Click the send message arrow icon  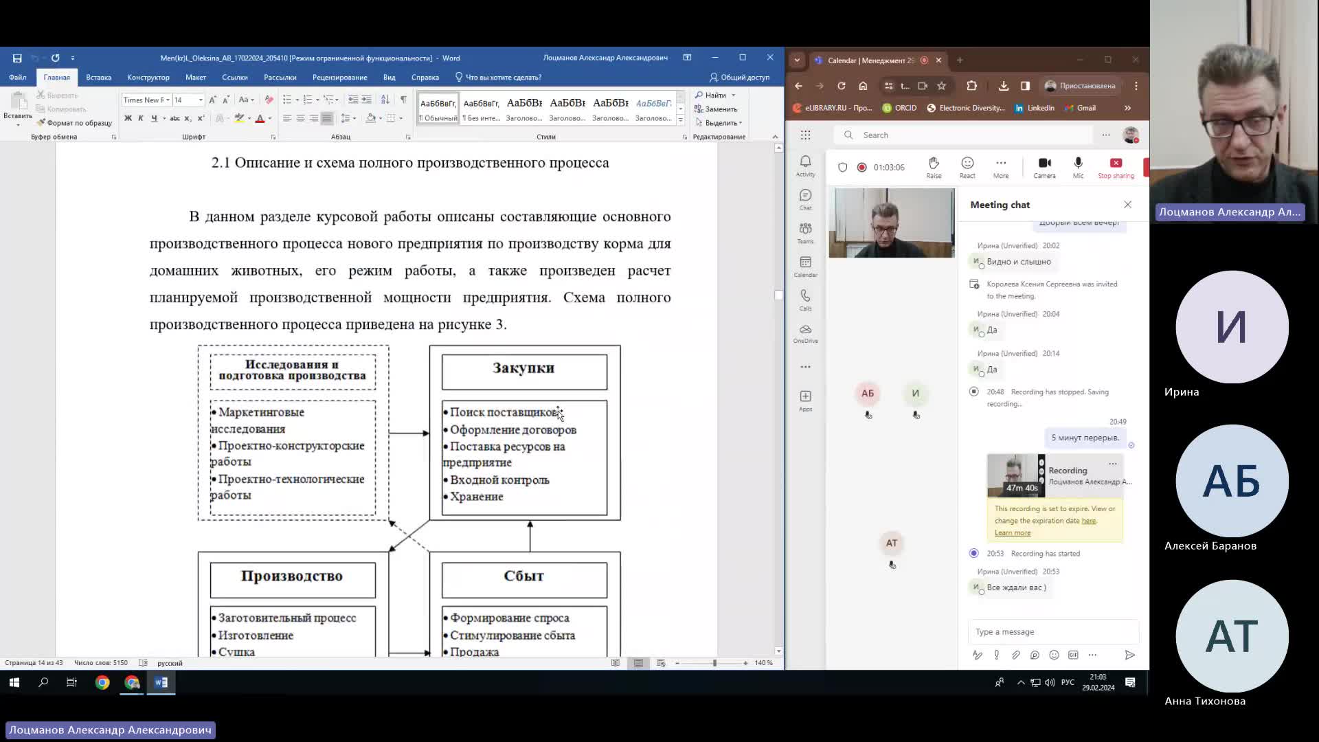coord(1129,655)
